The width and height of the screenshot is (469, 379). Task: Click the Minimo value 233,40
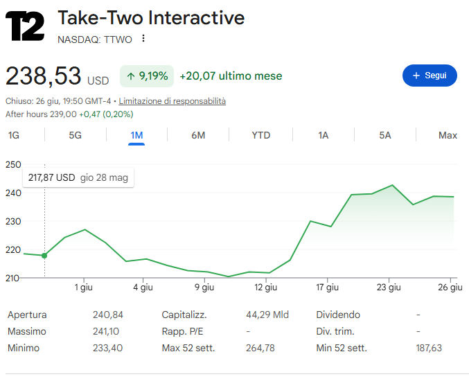pyautogui.click(x=107, y=348)
